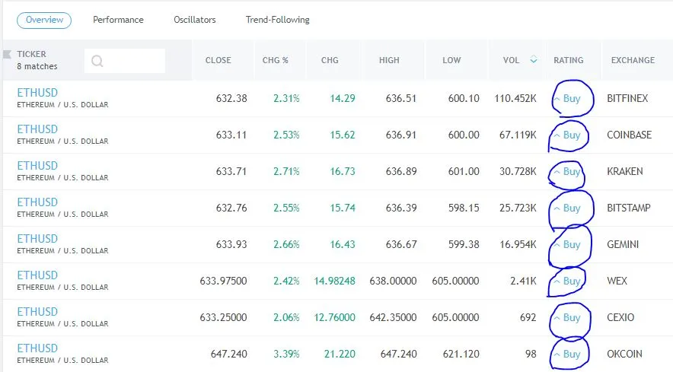Click the 8 matches label
The width and height of the screenshot is (673, 372).
coord(37,66)
